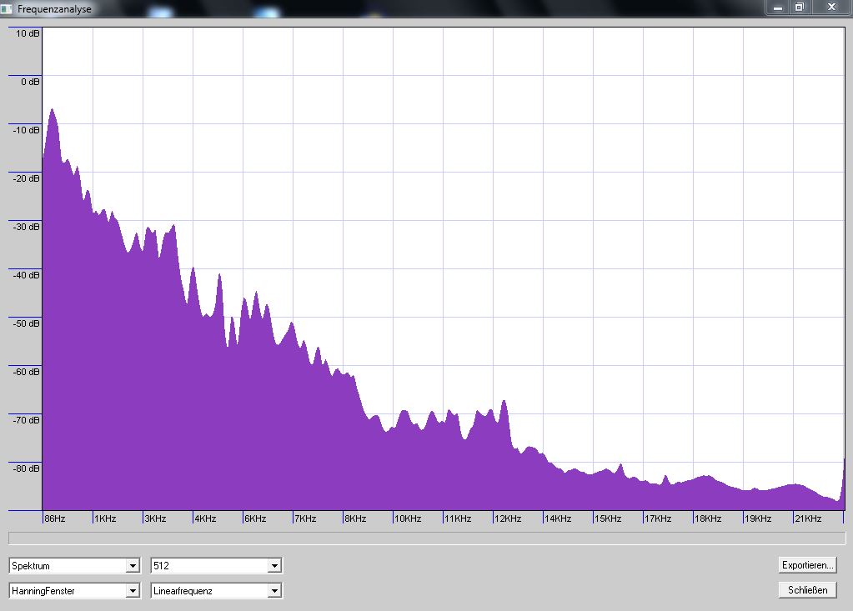Viewport: 853px width, 611px height.
Task: Click the 18KHz frequency axis label
Action: click(x=708, y=518)
